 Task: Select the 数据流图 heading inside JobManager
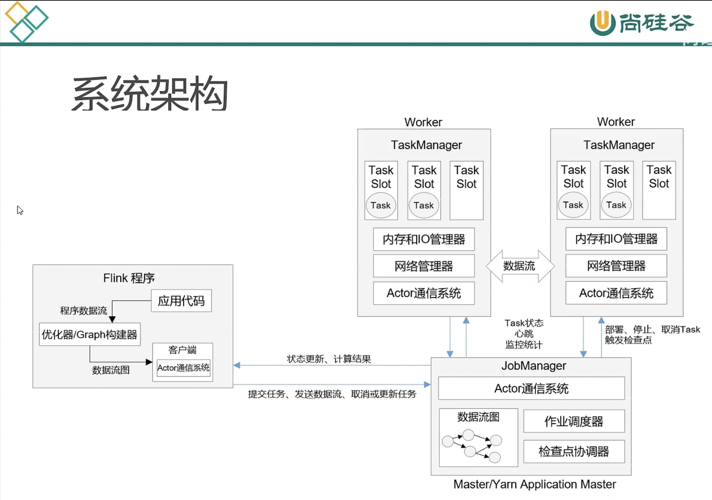tap(478, 417)
